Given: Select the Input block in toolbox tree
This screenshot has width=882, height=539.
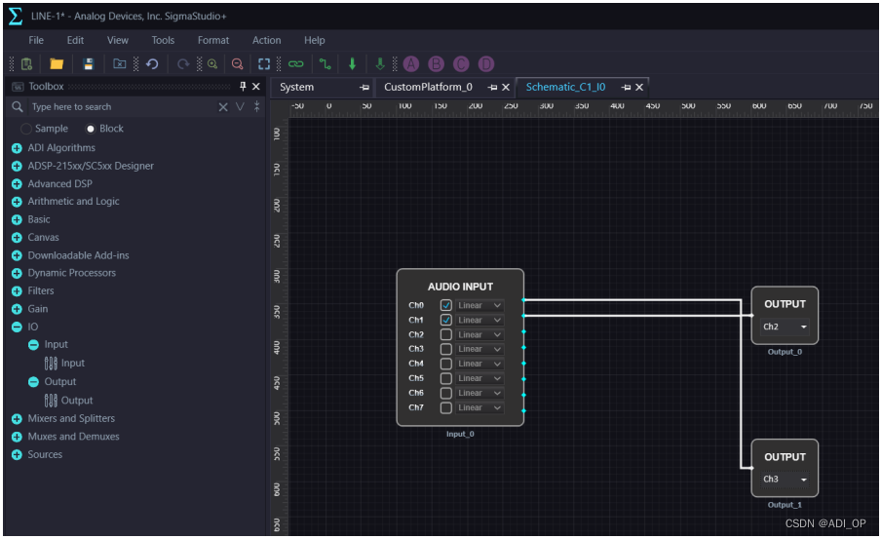Looking at the screenshot, I should (x=64, y=363).
